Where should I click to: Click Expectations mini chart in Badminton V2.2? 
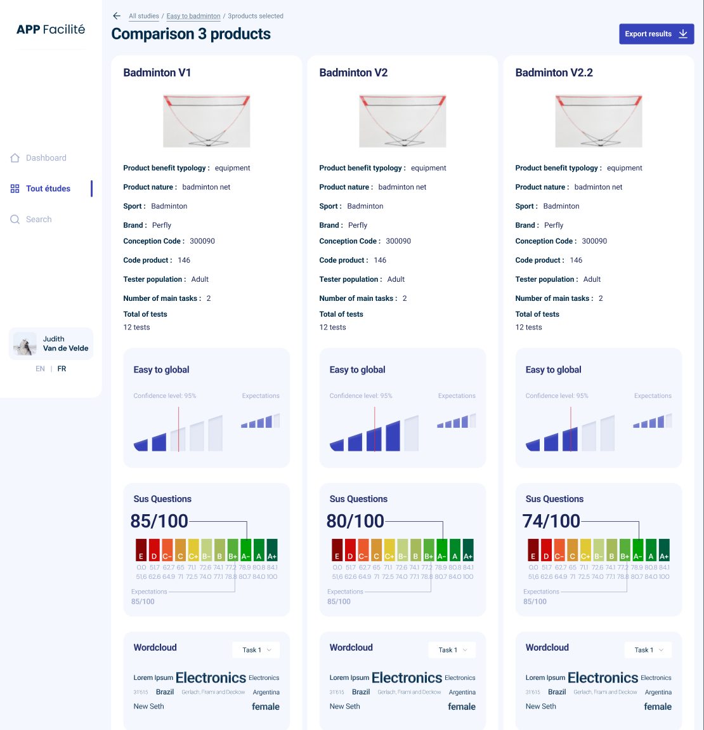click(653, 420)
